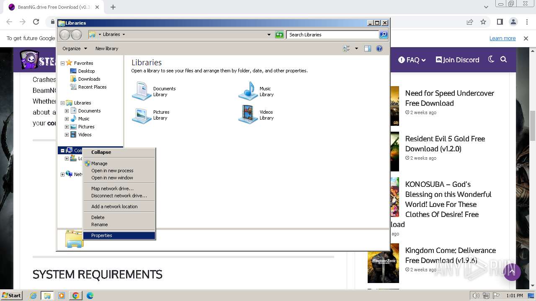This screenshot has width=536, height=301.
Task: Open the Videos library icon
Action: 248,115
